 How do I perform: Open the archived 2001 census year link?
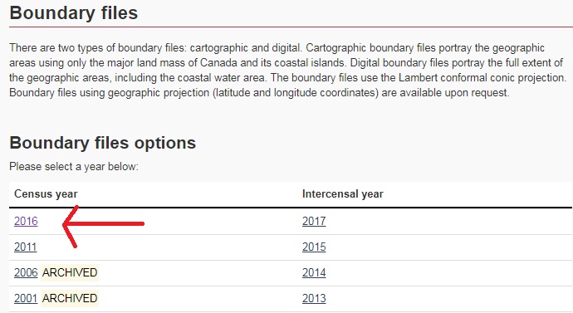click(26, 298)
